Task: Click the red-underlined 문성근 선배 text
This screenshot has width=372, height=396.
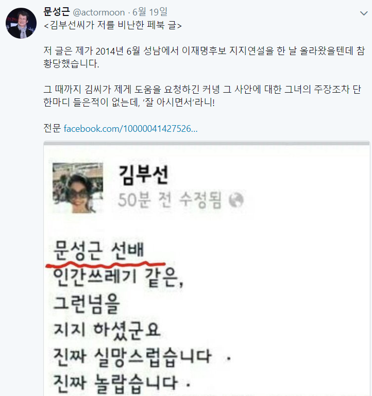Action: click(99, 250)
